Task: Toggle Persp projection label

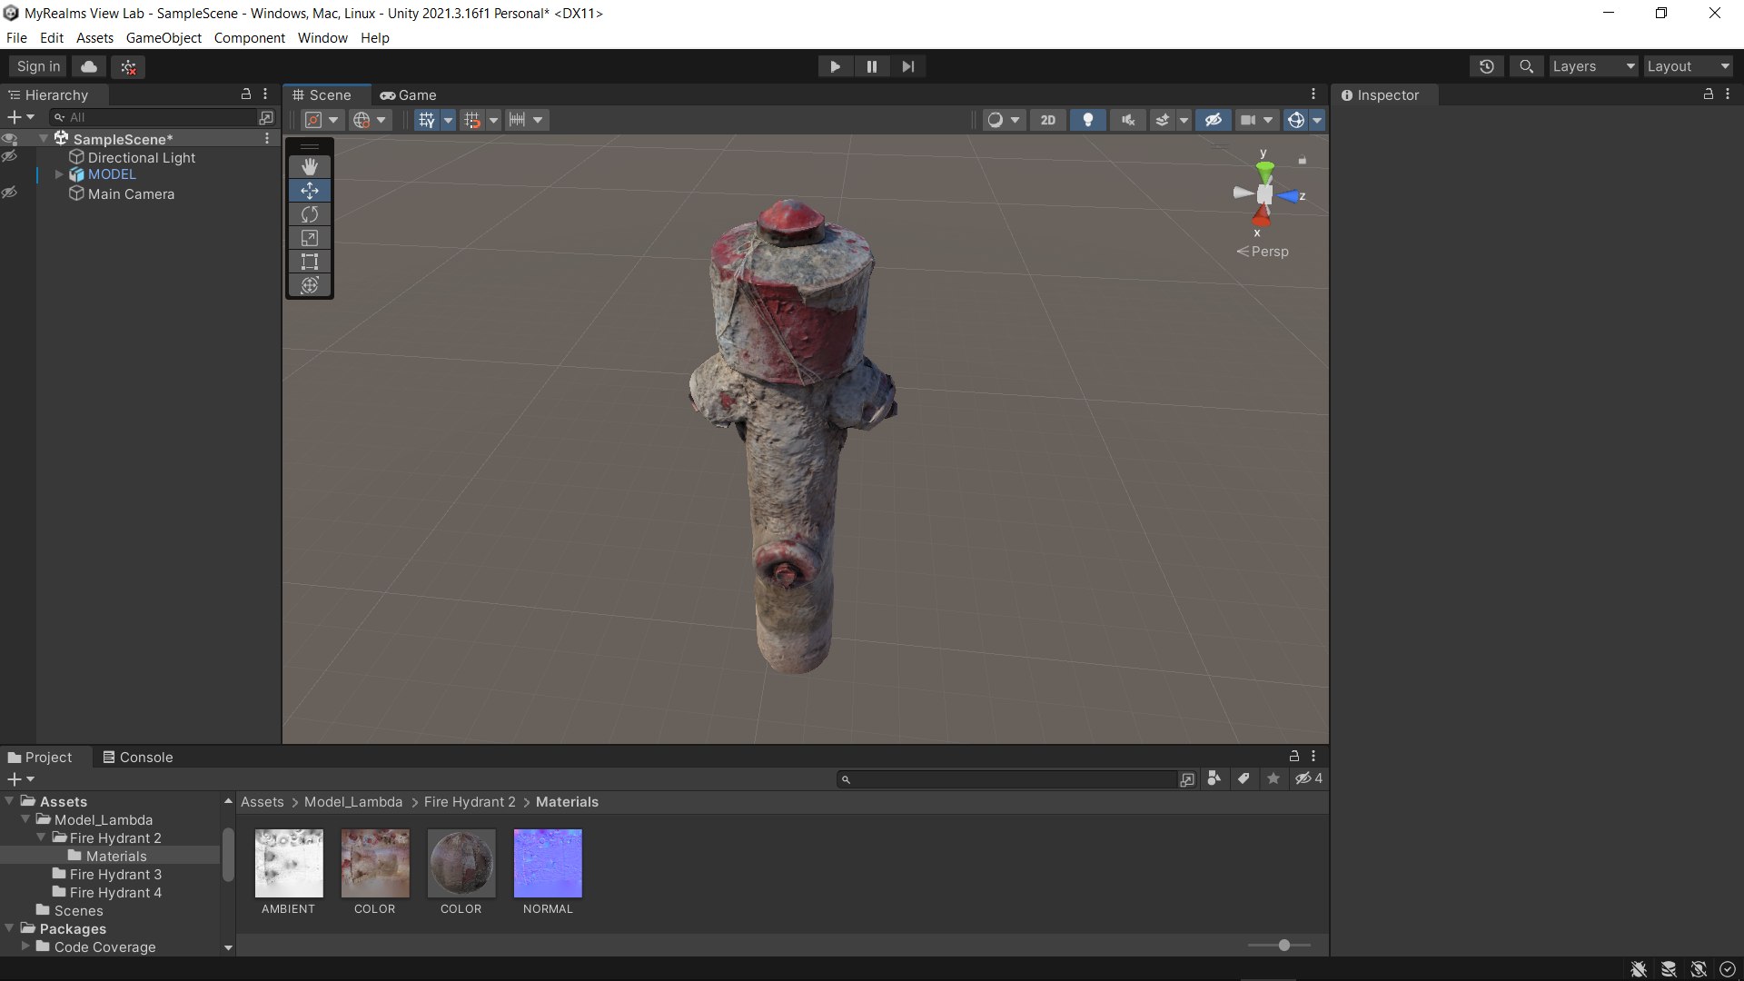Action: pyautogui.click(x=1263, y=252)
